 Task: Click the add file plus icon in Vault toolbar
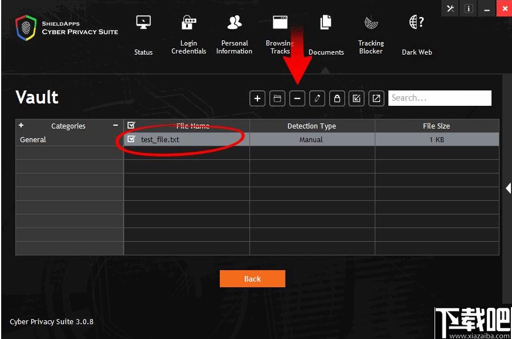(257, 98)
